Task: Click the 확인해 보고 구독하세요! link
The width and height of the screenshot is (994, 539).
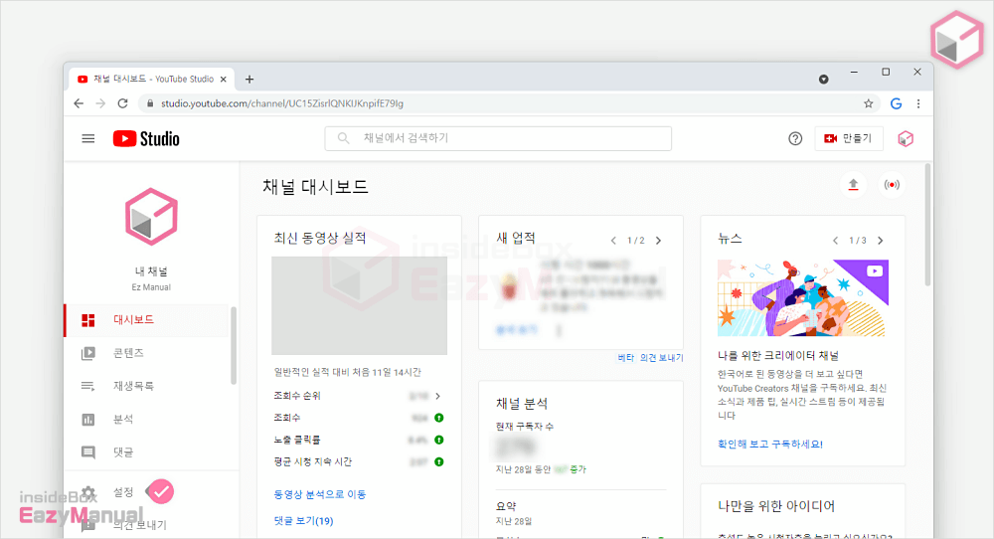Action: (x=769, y=444)
